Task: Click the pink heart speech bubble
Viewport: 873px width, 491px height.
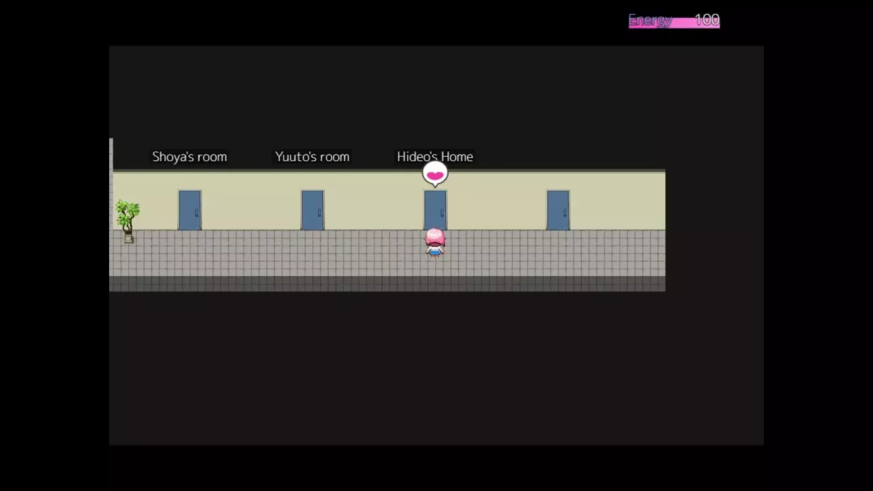Action: coord(434,175)
